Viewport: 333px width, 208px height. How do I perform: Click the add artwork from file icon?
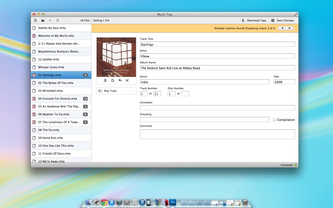tap(112, 80)
